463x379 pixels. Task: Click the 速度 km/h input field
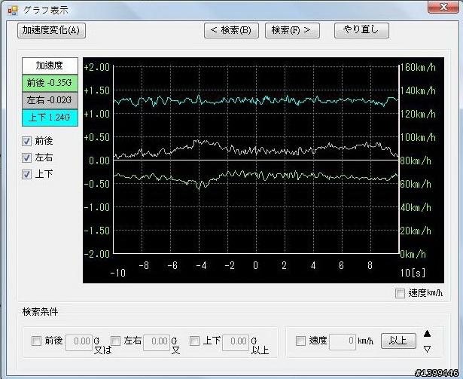(x=343, y=342)
